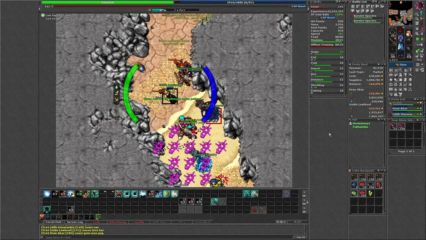Screen dimensions: 426x240
Task: Zoom out the minimap
Action: pos(417,14)
